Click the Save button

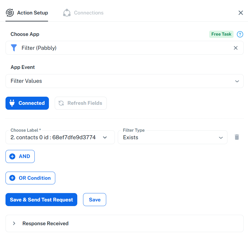pyautogui.click(x=95, y=200)
